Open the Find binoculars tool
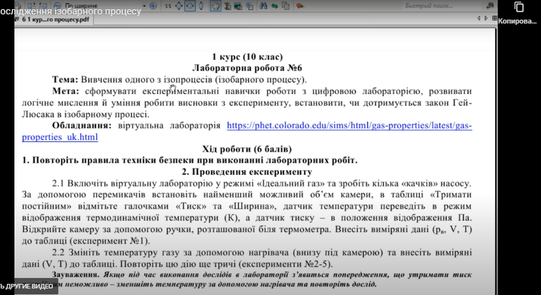Image resolution: width=541 pixels, height=295 pixels. (x=263, y=5)
